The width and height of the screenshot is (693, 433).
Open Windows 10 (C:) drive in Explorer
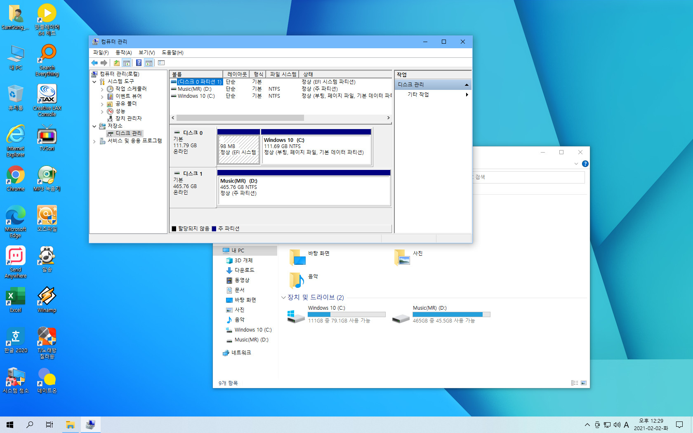(x=336, y=315)
